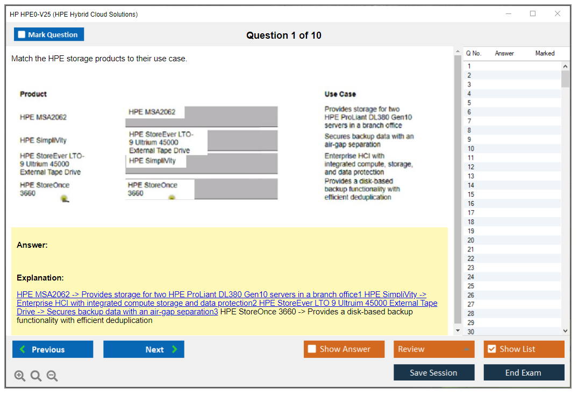Click the content pane scroll down arrow
Image resolution: width=578 pixels, height=395 pixels.
[458, 331]
